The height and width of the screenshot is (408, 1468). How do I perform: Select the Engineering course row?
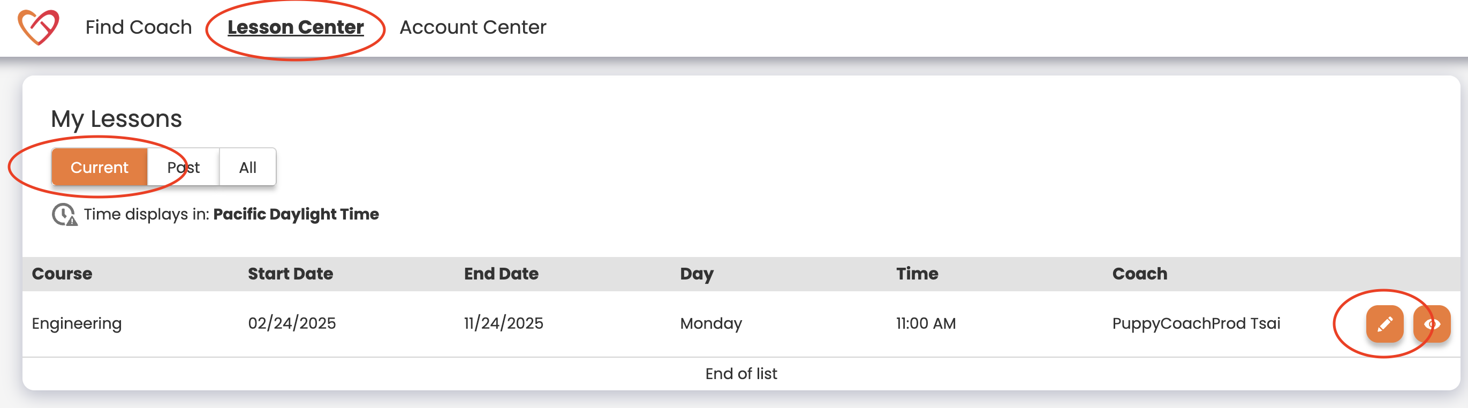(x=77, y=323)
